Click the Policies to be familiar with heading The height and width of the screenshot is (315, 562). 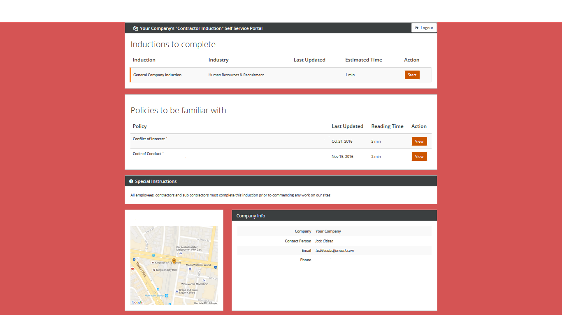click(178, 110)
